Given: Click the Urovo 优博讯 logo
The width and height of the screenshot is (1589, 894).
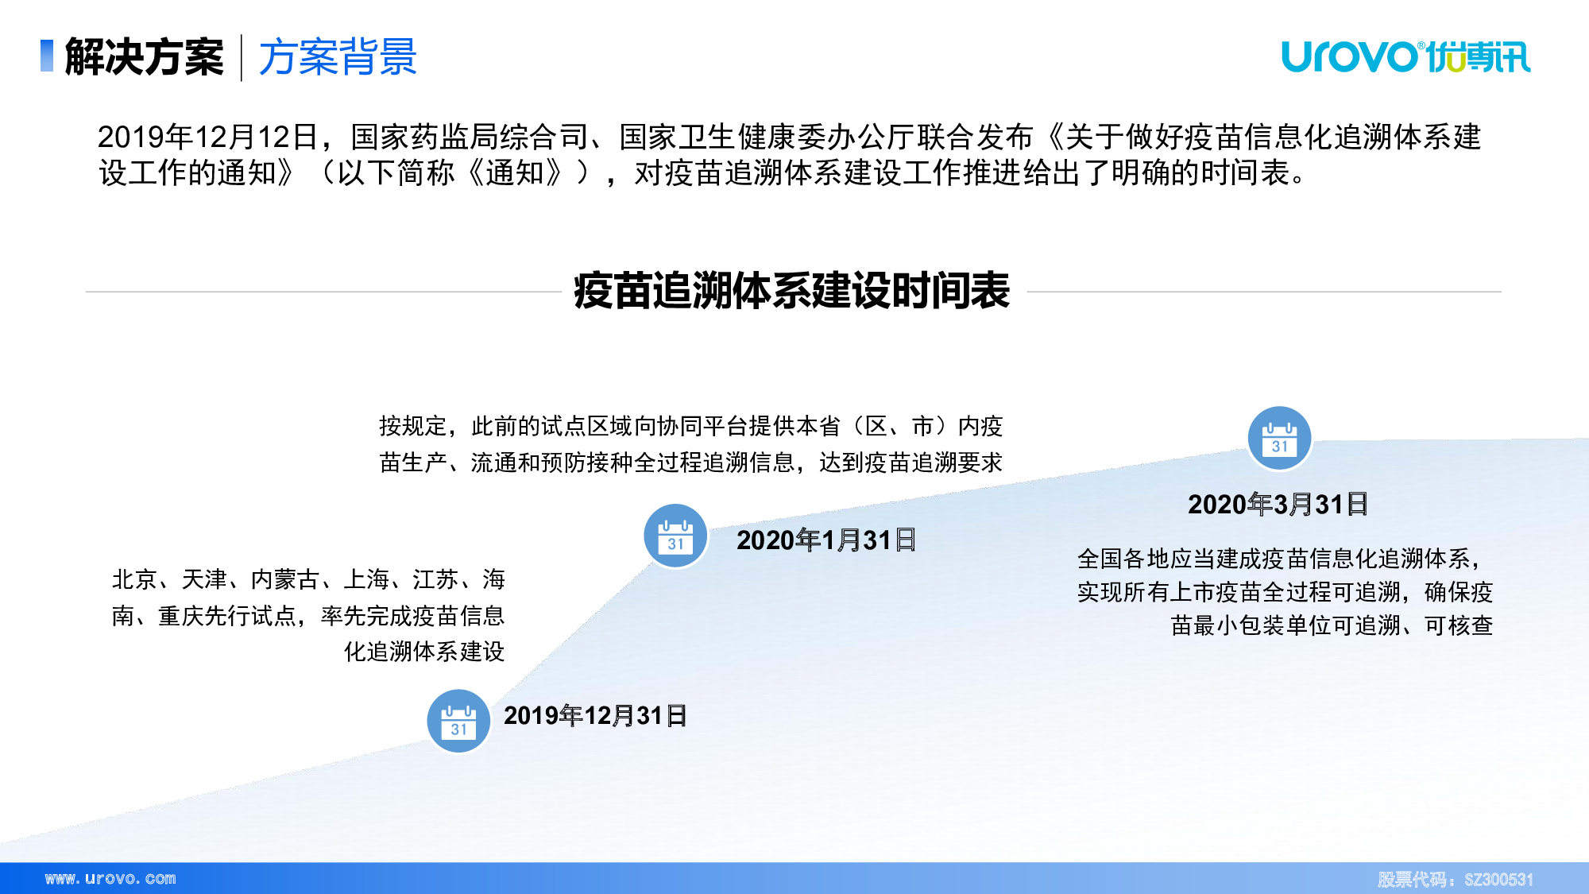Looking at the screenshot, I should 1405,56.
